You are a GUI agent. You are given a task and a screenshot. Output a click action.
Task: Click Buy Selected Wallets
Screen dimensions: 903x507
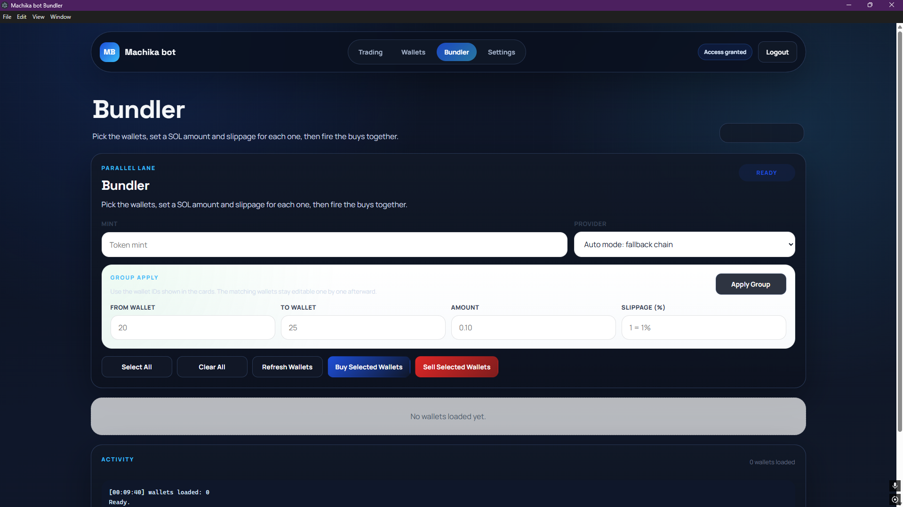click(x=368, y=367)
